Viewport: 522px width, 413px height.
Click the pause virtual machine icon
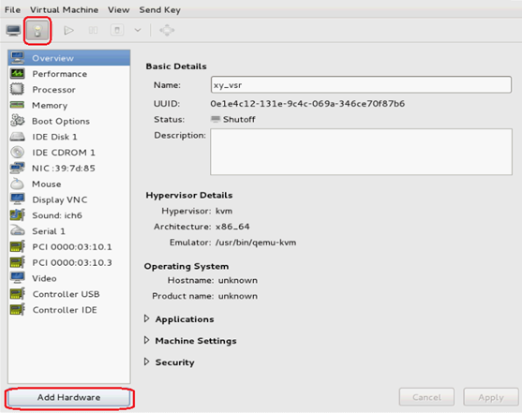(x=93, y=31)
